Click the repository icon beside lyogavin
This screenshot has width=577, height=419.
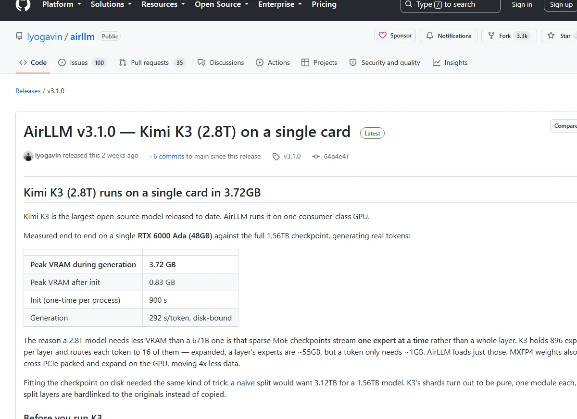click(x=19, y=37)
